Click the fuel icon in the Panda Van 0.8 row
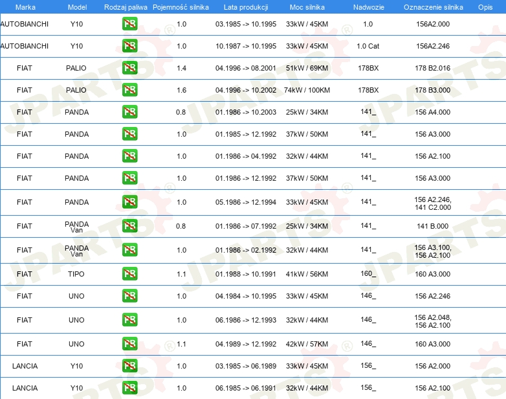This screenshot has width=506, height=399. 129,226
